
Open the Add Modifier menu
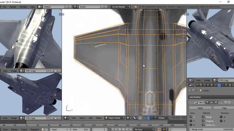click(x=211, y=97)
